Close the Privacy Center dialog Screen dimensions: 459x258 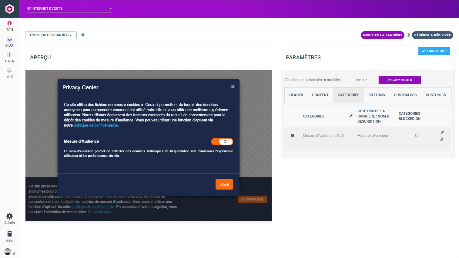click(x=233, y=87)
